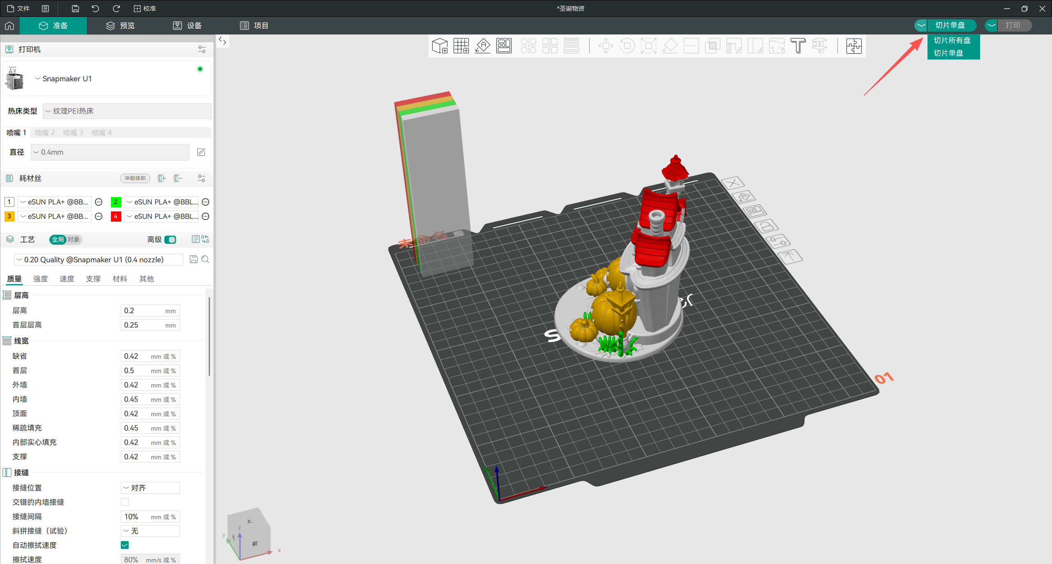Enable 交错的内墙接缝 checkbox
The image size is (1052, 564).
click(125, 502)
